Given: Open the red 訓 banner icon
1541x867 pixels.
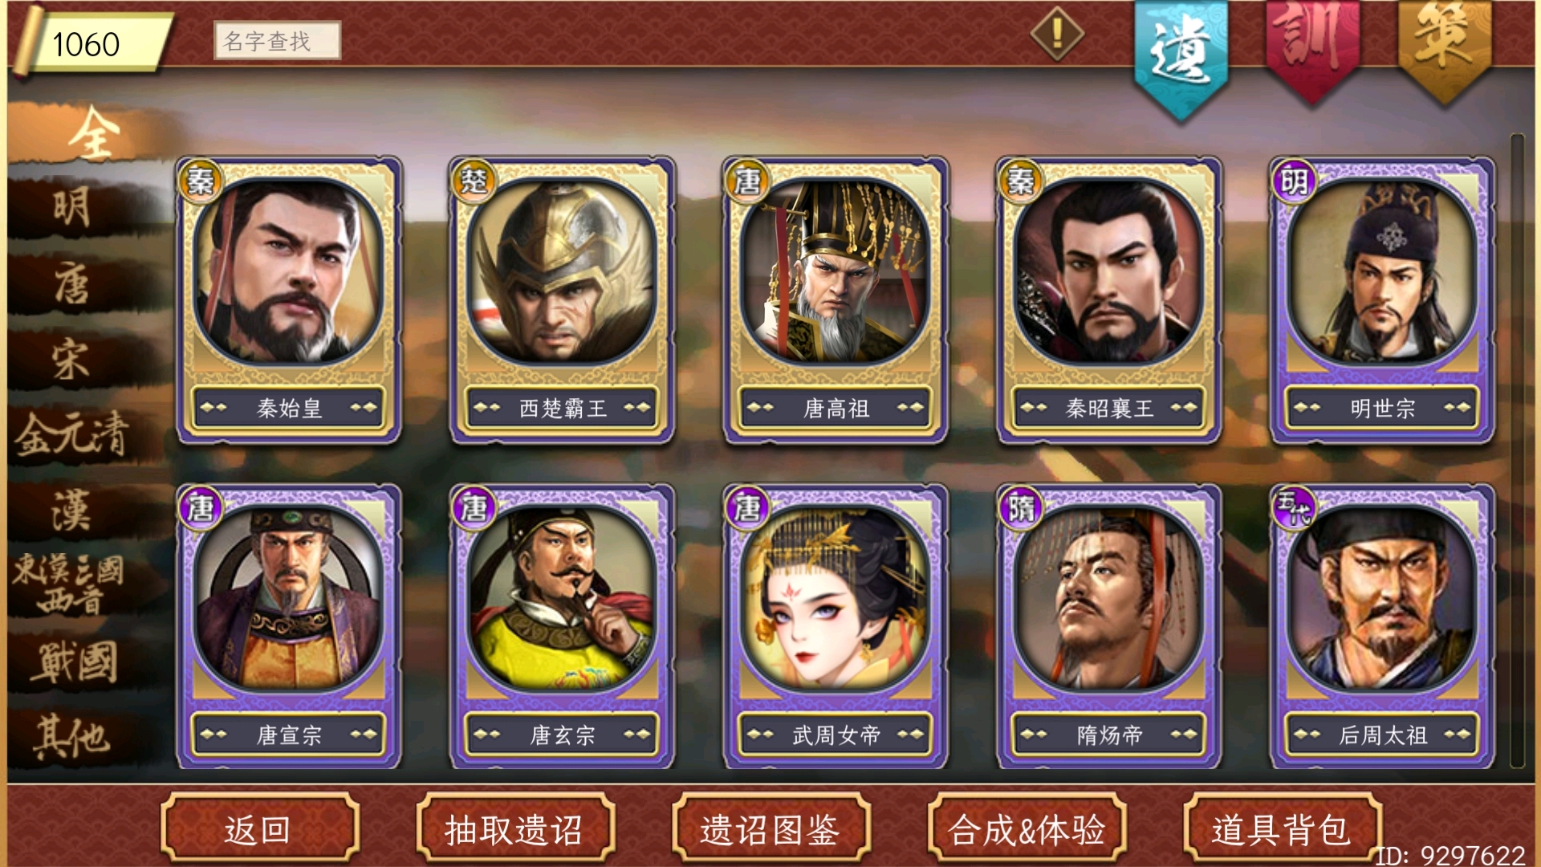Looking at the screenshot, I should coord(1312,51).
